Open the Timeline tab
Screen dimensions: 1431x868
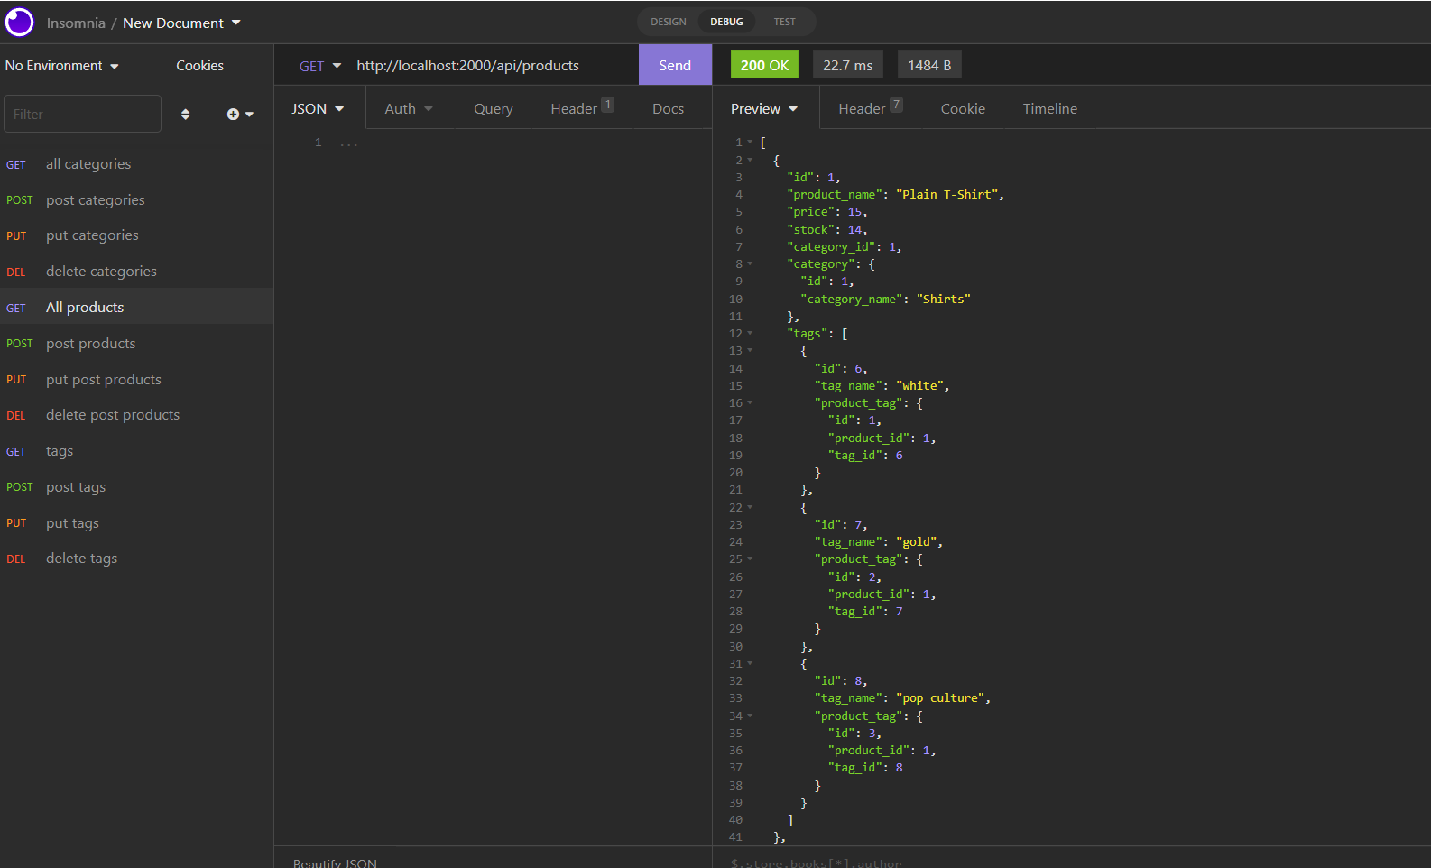[x=1049, y=108]
